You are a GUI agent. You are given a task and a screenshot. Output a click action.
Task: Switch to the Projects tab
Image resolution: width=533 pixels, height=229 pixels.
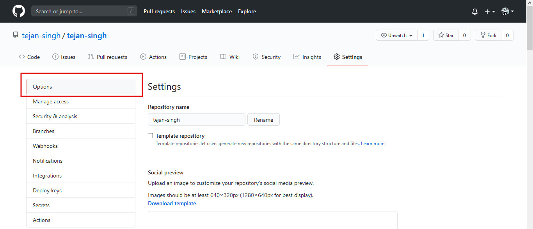(193, 57)
